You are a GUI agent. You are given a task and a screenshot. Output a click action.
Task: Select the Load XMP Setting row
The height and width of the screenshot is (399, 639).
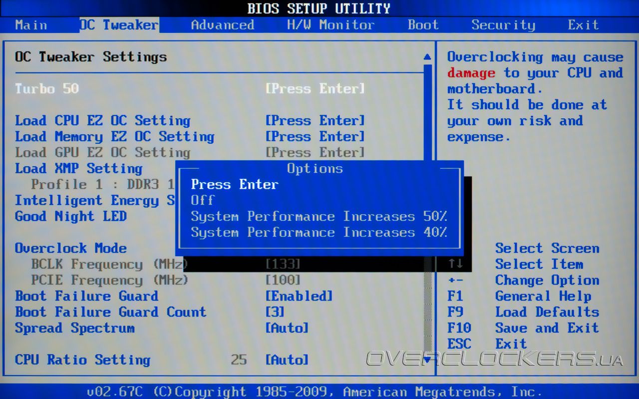(79, 169)
